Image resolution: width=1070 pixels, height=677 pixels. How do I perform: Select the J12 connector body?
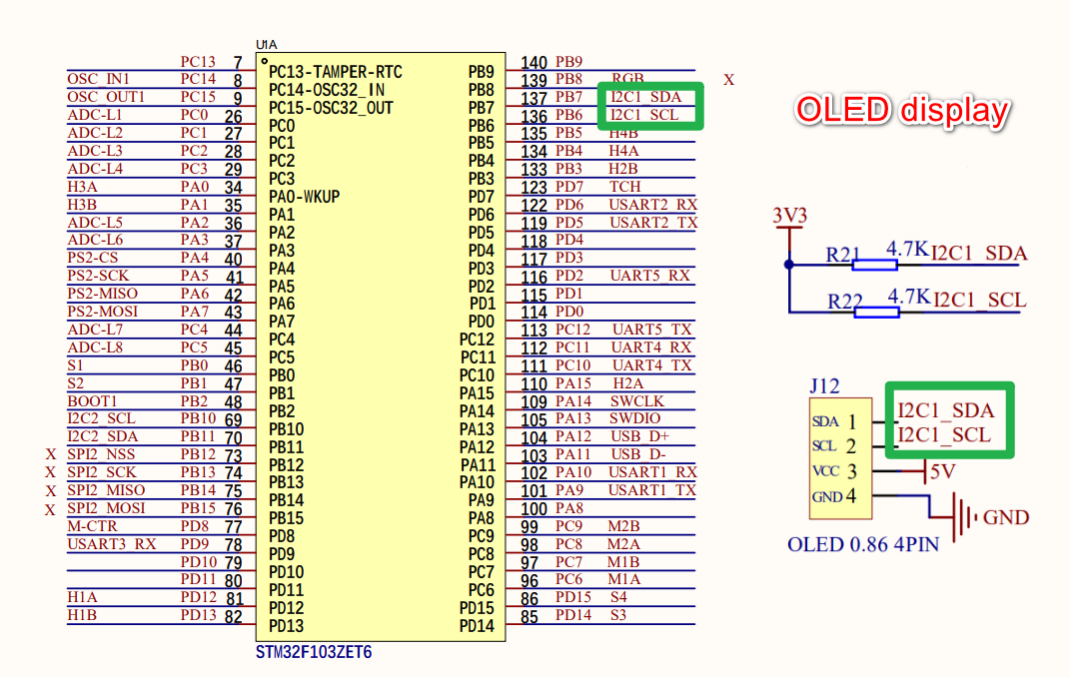tap(841, 458)
